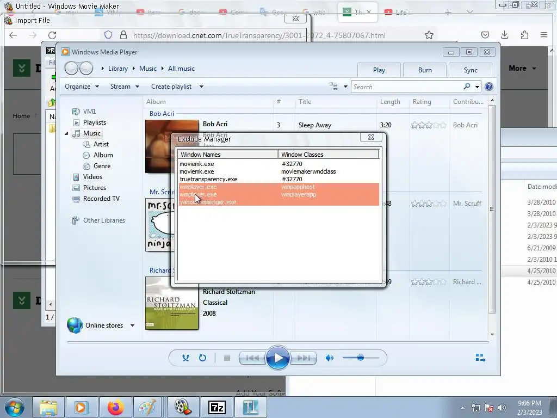Image resolution: width=557 pixels, height=418 pixels.
Task: Open the Organize menu
Action: pos(82,87)
